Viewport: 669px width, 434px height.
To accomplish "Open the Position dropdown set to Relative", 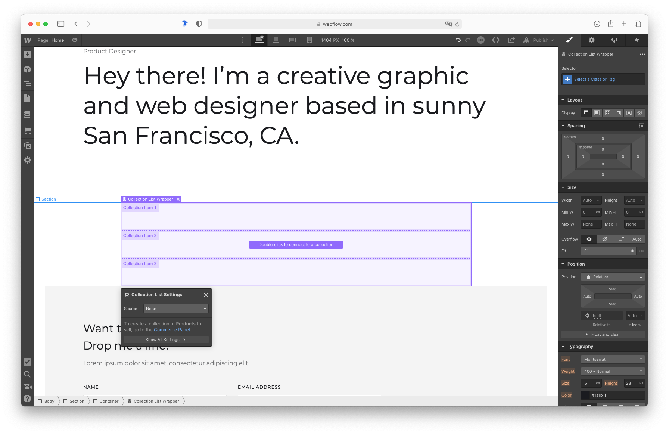I will [613, 276].
